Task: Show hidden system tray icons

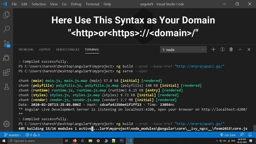Action: click(217, 141)
